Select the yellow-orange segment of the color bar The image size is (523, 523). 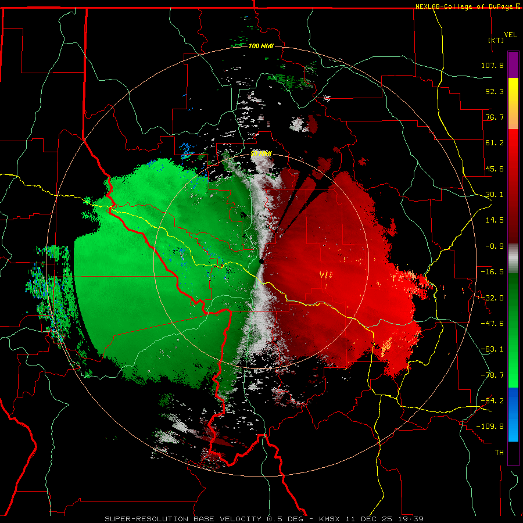(513, 103)
